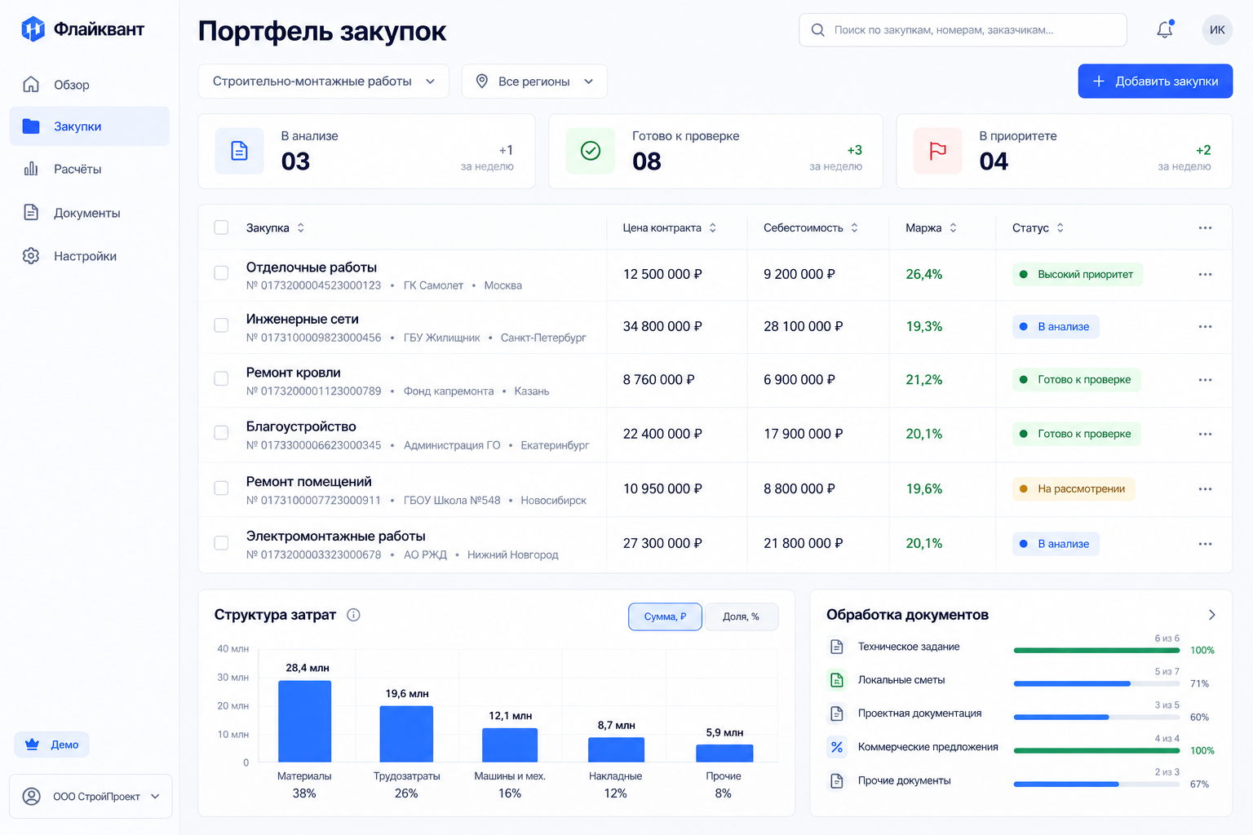This screenshot has width=1253, height=835.
Task: Click the Флайквант hexagon logo
Action: click(x=33, y=29)
